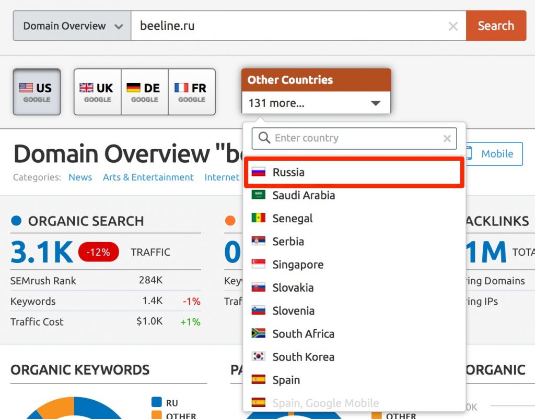This screenshot has height=419, width=535.
Task: Click the South Africa flag icon
Action: [258, 333]
